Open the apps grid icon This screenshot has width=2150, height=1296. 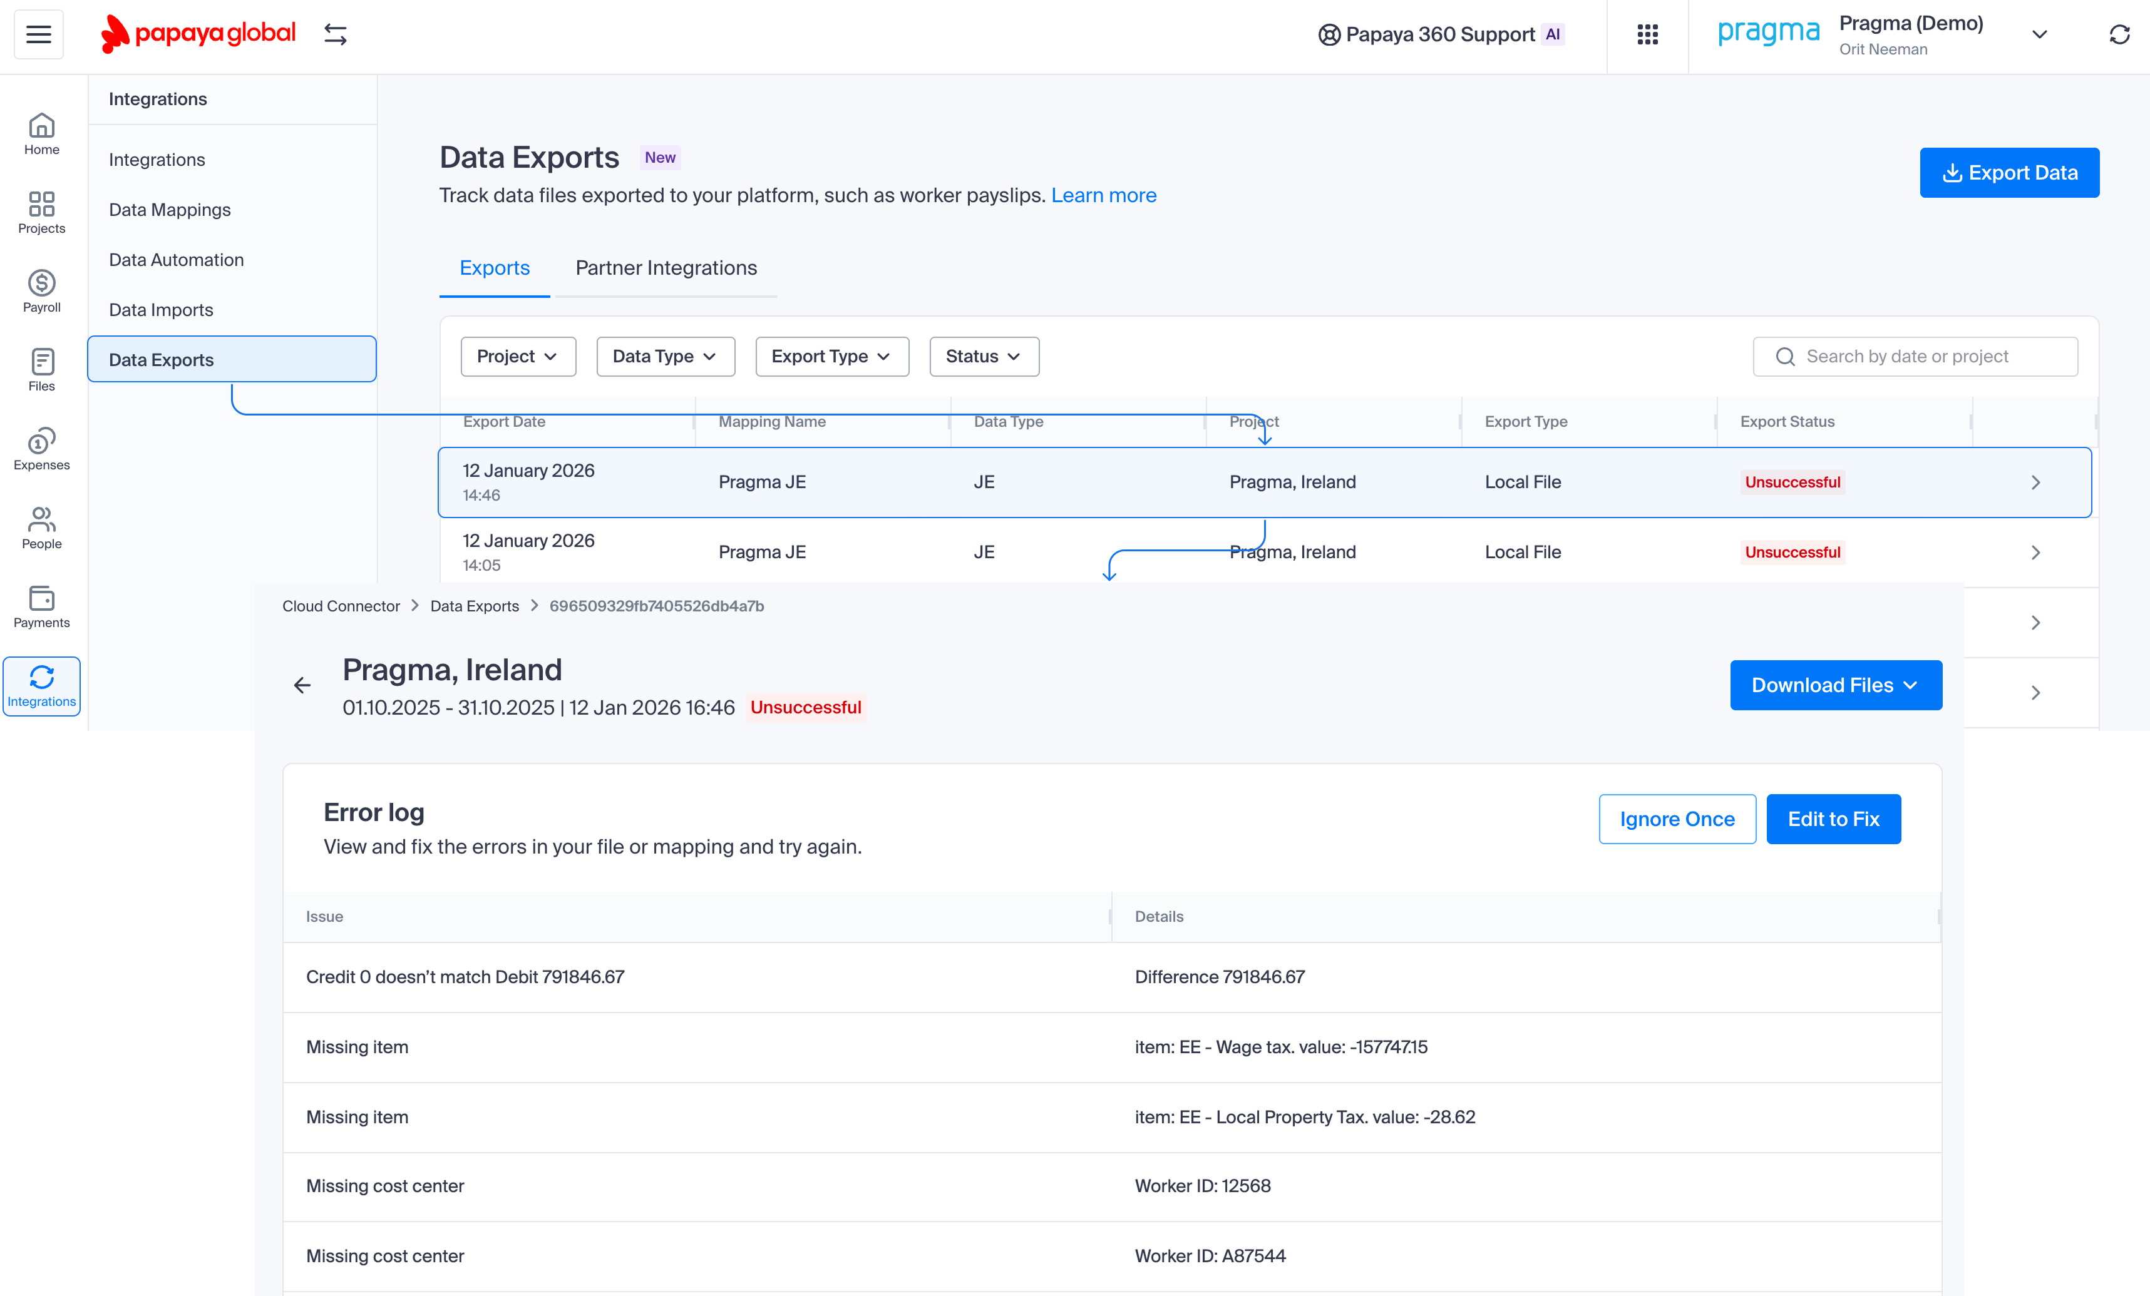tap(1647, 34)
